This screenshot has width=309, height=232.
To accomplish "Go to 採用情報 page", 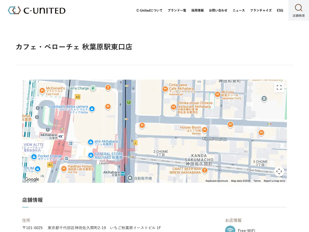I will click(x=198, y=10).
